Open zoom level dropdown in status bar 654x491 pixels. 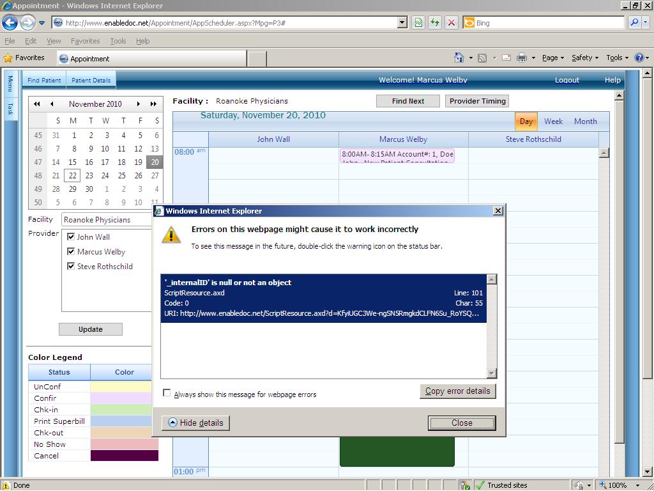(637, 486)
